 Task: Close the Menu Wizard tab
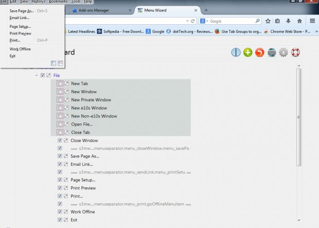click(196, 10)
